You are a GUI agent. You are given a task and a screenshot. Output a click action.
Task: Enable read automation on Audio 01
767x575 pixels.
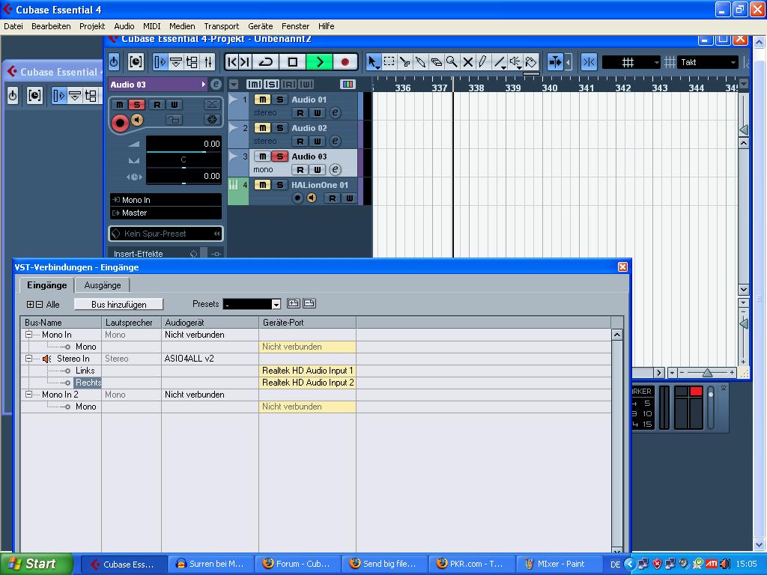point(300,113)
